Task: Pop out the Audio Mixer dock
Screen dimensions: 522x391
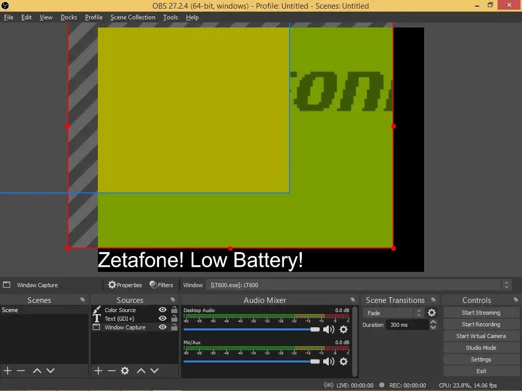Action: click(x=353, y=300)
